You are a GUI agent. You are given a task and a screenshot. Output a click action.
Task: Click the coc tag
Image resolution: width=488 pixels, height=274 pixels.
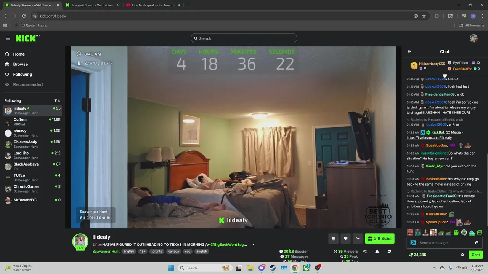tap(188, 252)
